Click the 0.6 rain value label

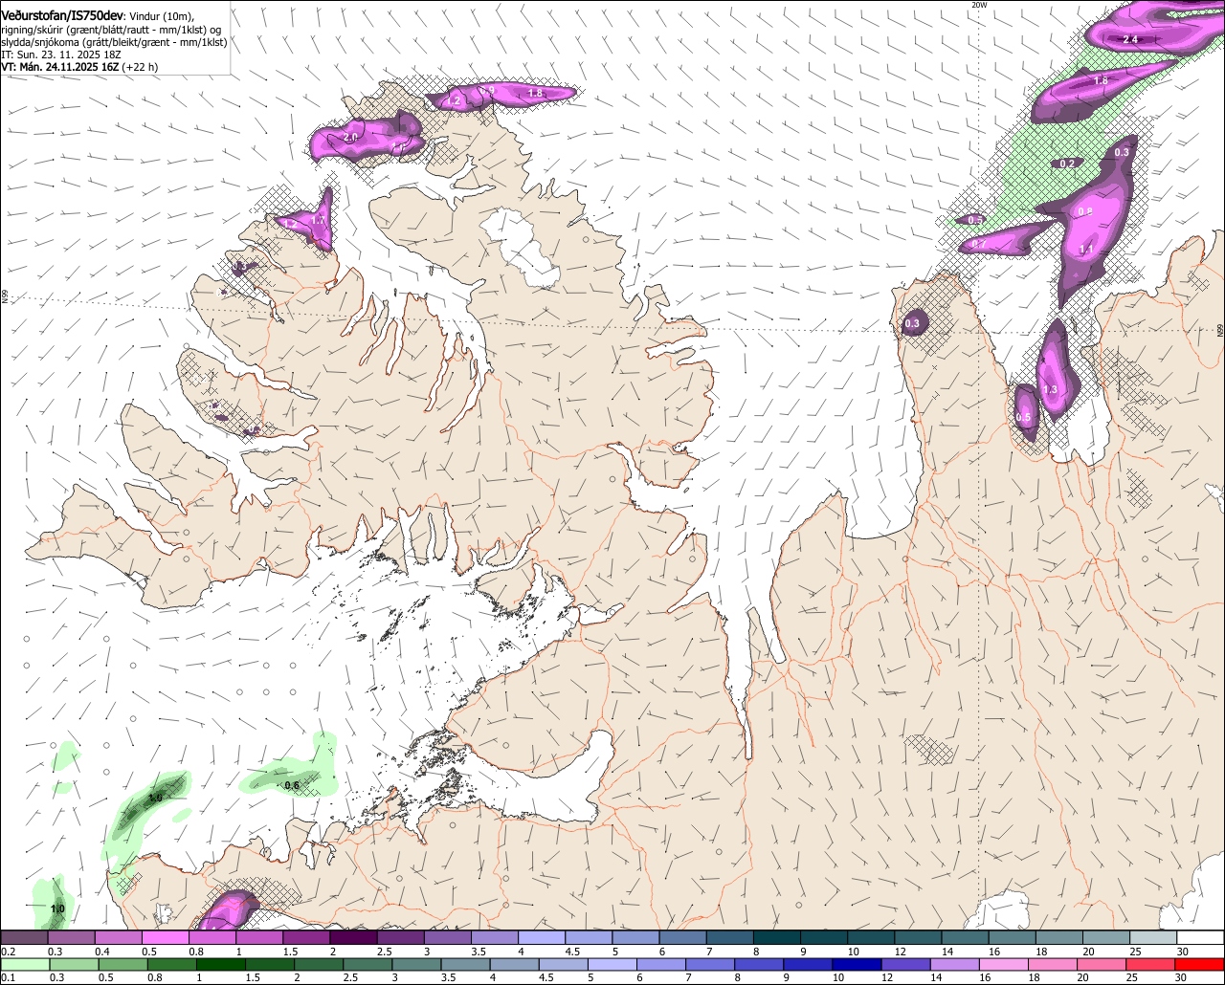point(292,785)
